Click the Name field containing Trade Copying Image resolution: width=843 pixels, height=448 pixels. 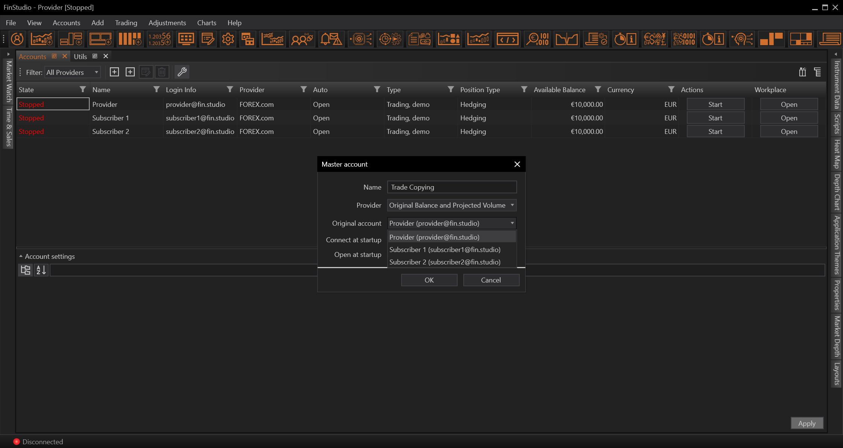[x=451, y=187]
